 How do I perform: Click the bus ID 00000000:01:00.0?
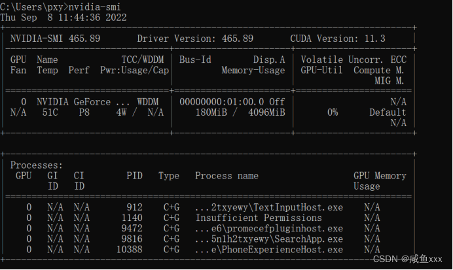(221, 102)
